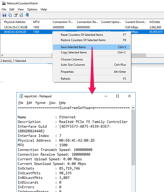Image resolution: width=164 pixels, height=192 pixels.
Task: Open the Options menu in NetworkCountersWatch
Action: pos(32,10)
